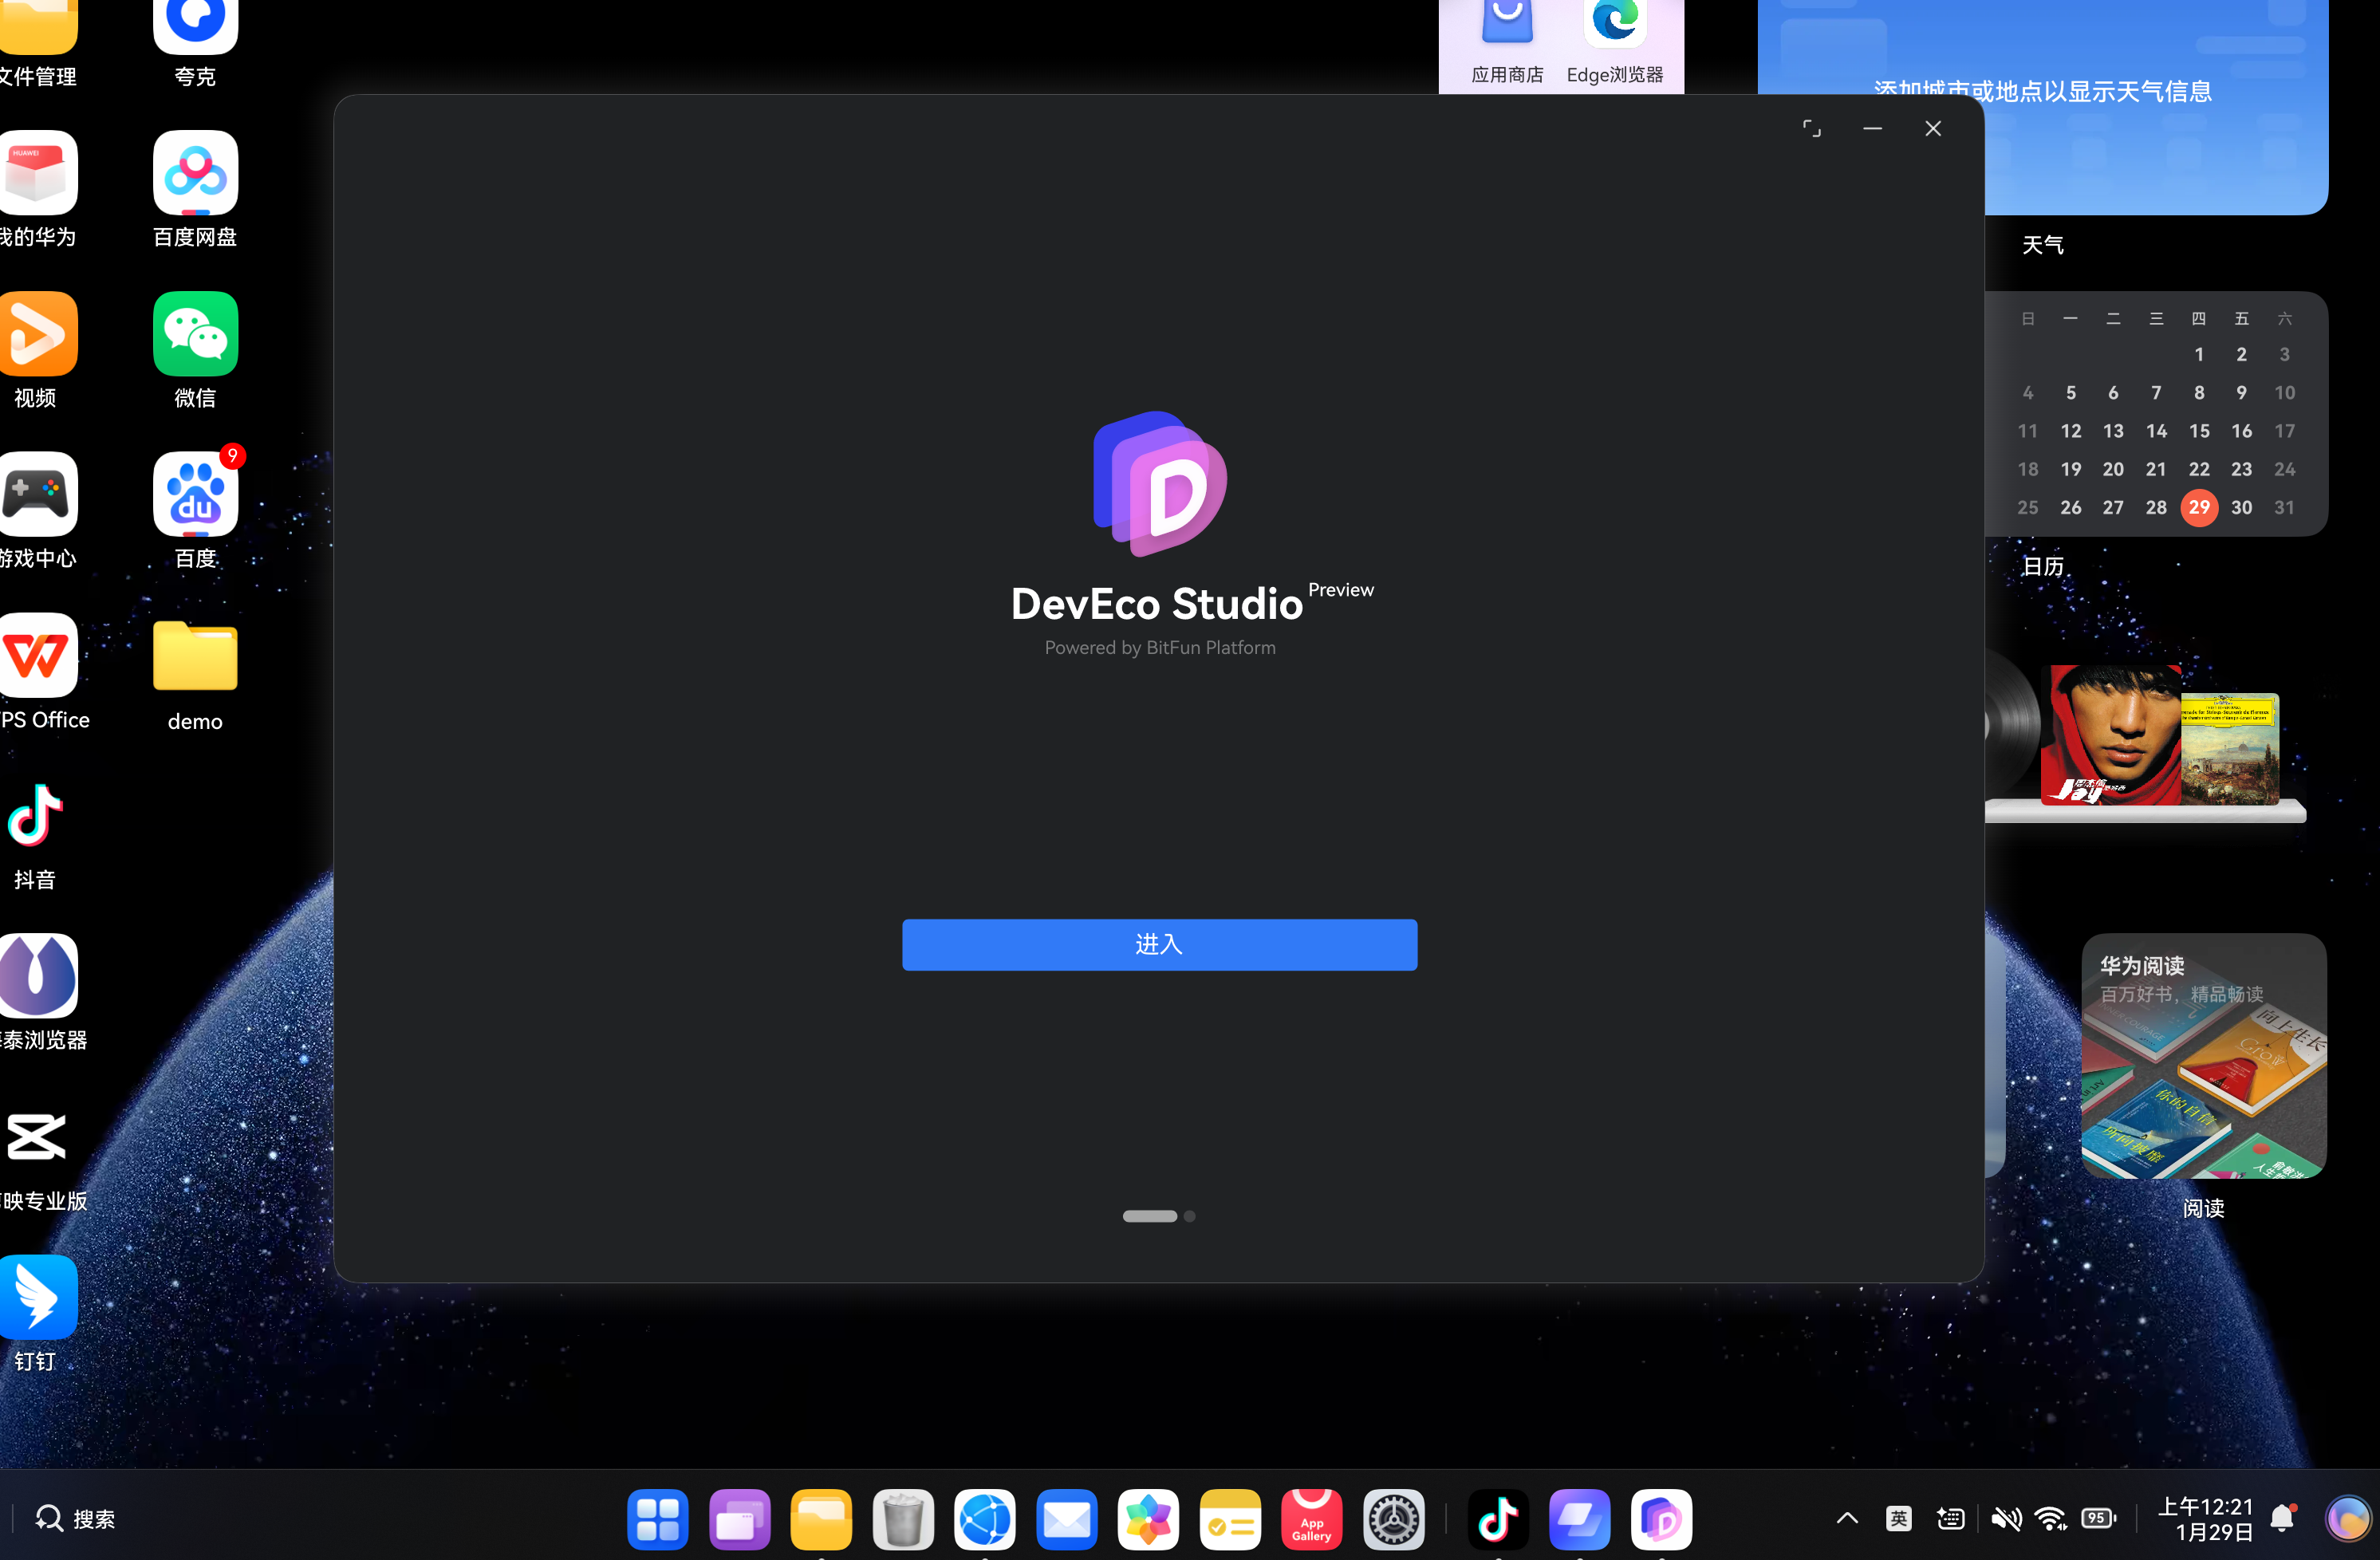Open Baidu Netdisk desktop icon
Screen dimensions: 2380x1560
pos(195,173)
